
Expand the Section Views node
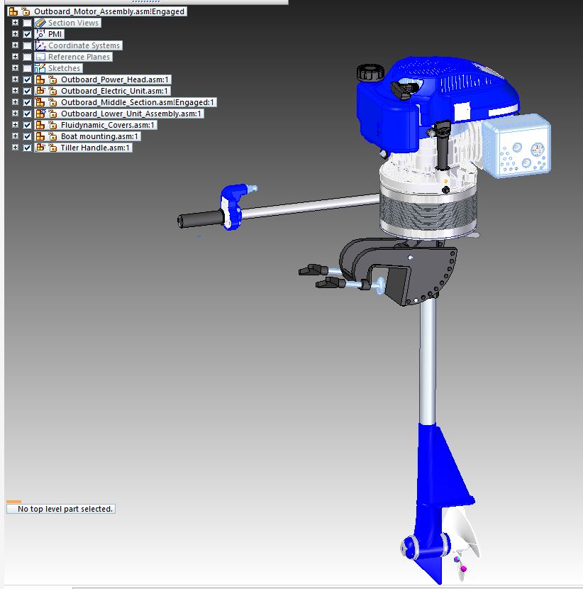15,23
